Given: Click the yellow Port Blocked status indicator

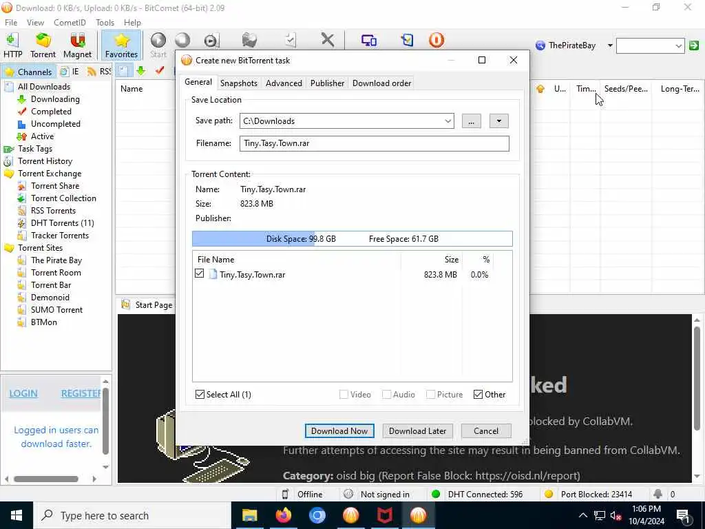Looking at the screenshot, I should (548, 494).
